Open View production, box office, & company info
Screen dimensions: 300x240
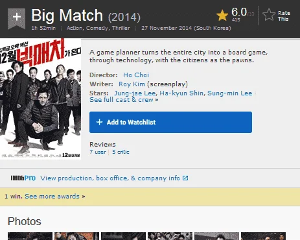[110, 178]
